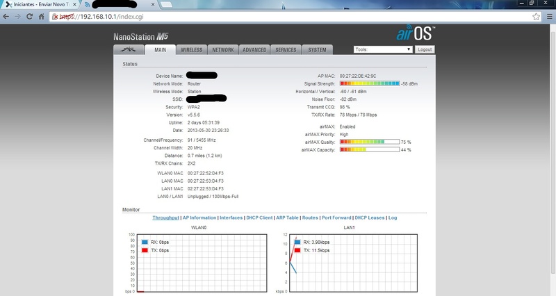Click the LAN1 red TX legend swatch
The height and width of the screenshot is (296, 556).
297,250
